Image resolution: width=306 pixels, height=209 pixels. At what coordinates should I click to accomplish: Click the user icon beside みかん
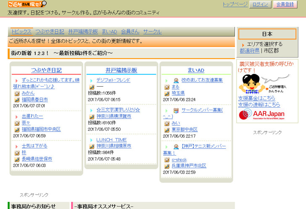click(17, 93)
